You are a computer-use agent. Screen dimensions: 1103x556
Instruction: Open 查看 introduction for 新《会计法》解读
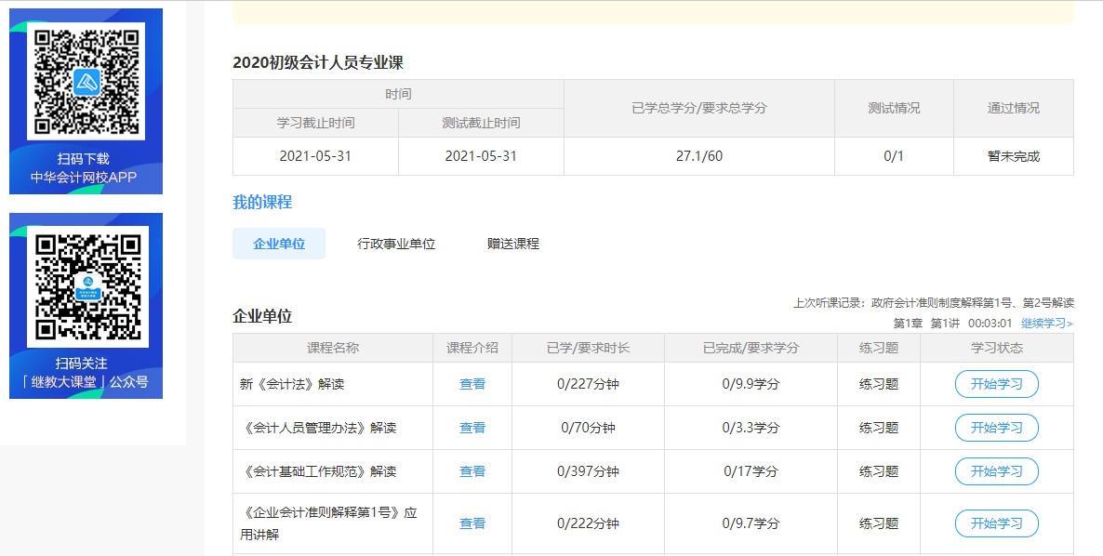point(472,383)
